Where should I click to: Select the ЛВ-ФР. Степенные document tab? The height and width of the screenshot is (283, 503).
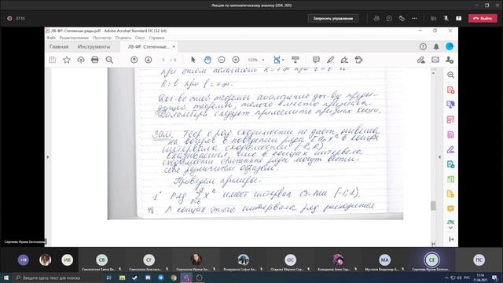pos(149,47)
